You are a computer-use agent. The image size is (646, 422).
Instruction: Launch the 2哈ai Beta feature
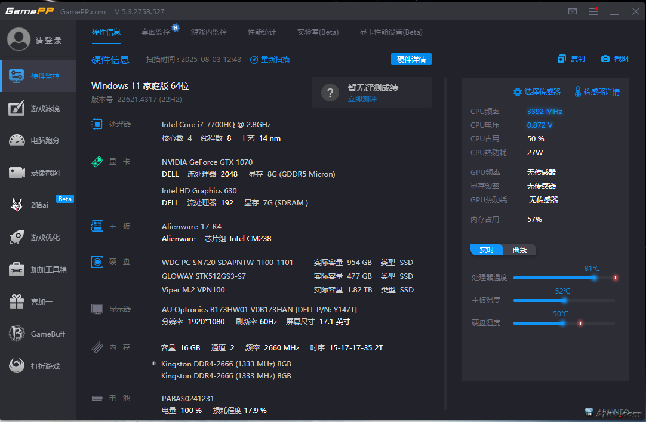coord(17,205)
